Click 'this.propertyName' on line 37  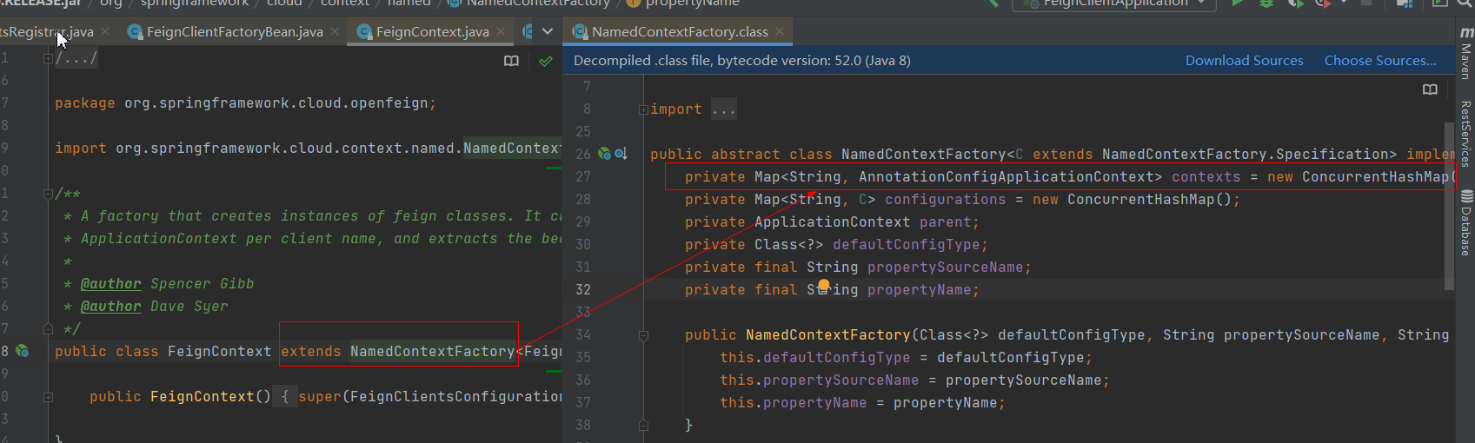click(x=793, y=403)
